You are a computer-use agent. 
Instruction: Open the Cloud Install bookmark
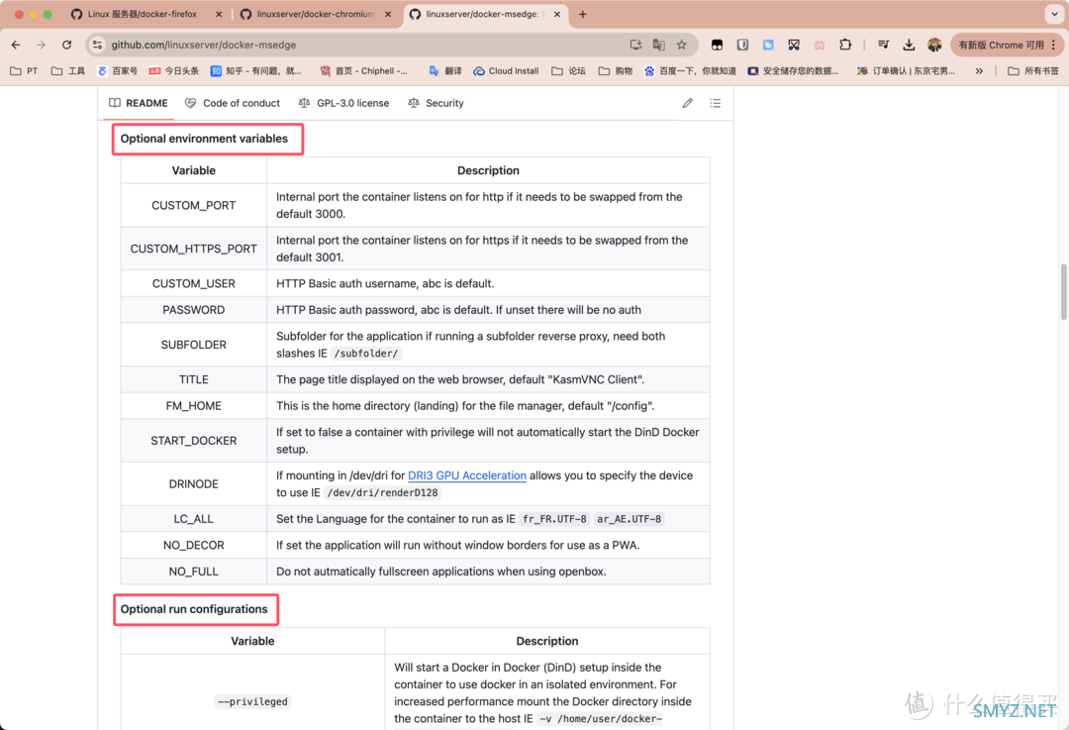506,71
